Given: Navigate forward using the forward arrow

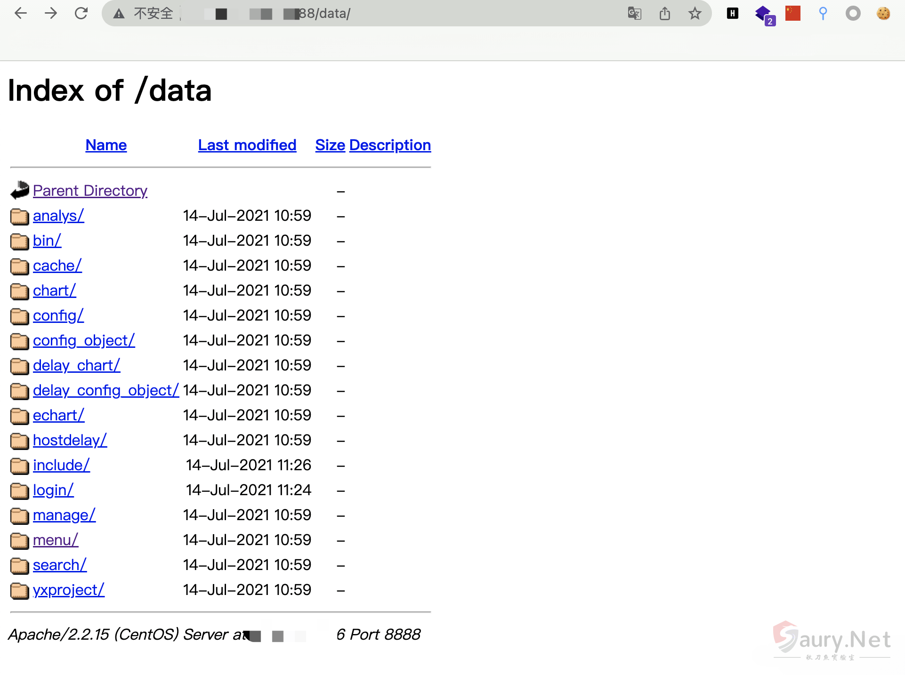Looking at the screenshot, I should [x=51, y=14].
